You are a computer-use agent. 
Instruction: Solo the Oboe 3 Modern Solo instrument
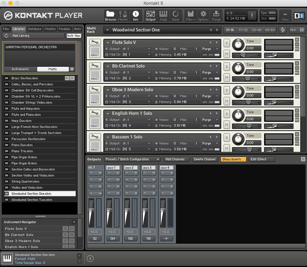point(227,90)
